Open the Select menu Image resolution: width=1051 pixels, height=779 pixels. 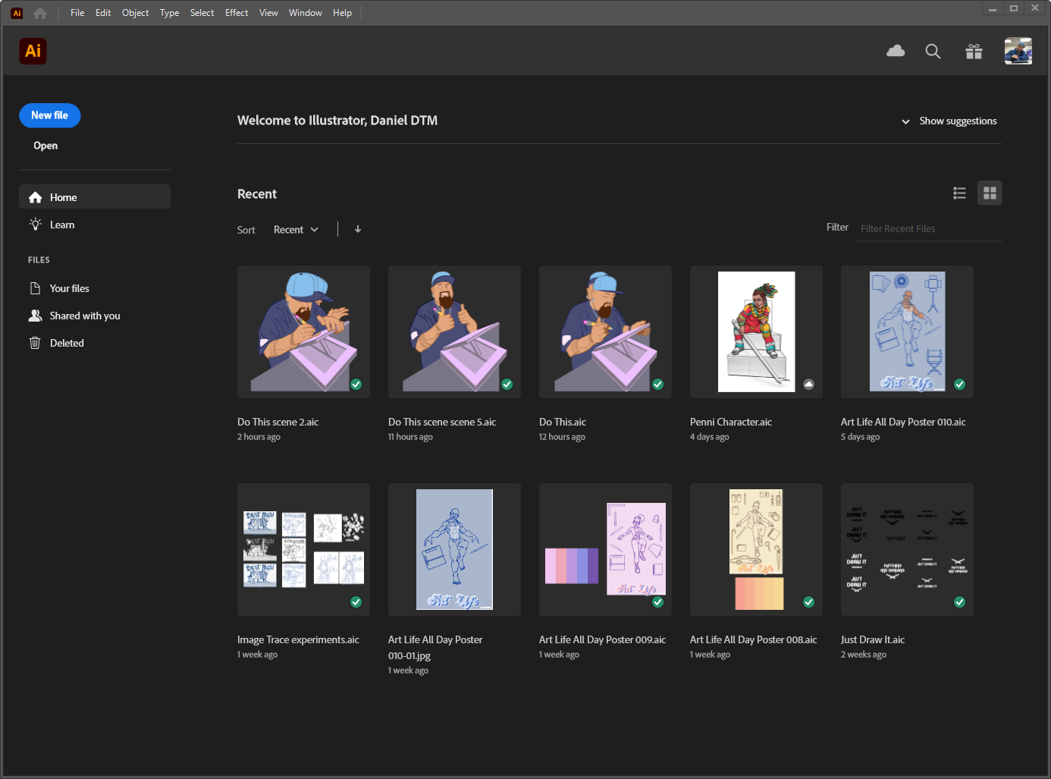point(202,13)
